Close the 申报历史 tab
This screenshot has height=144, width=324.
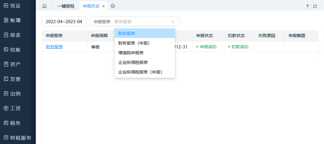pyautogui.click(x=103, y=6)
